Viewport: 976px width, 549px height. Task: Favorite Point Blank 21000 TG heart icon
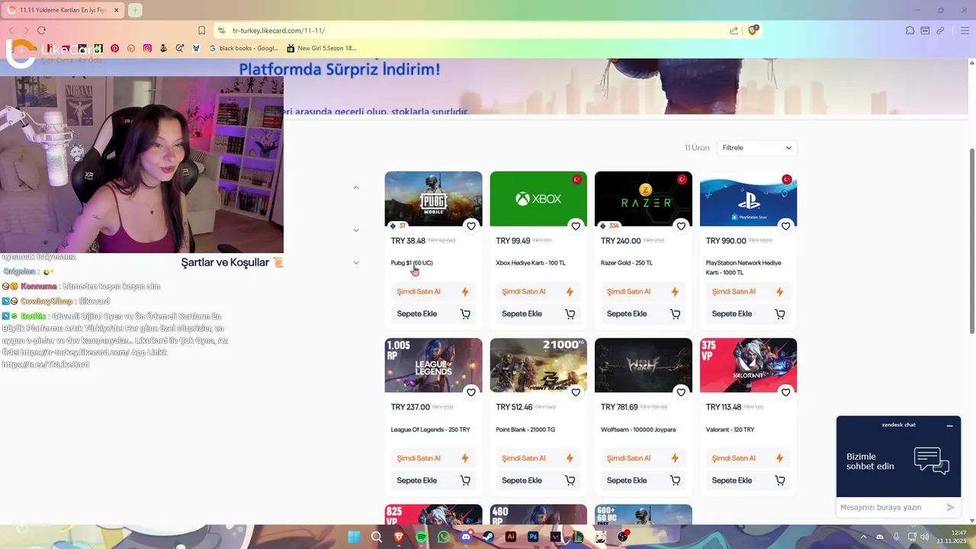(x=576, y=393)
